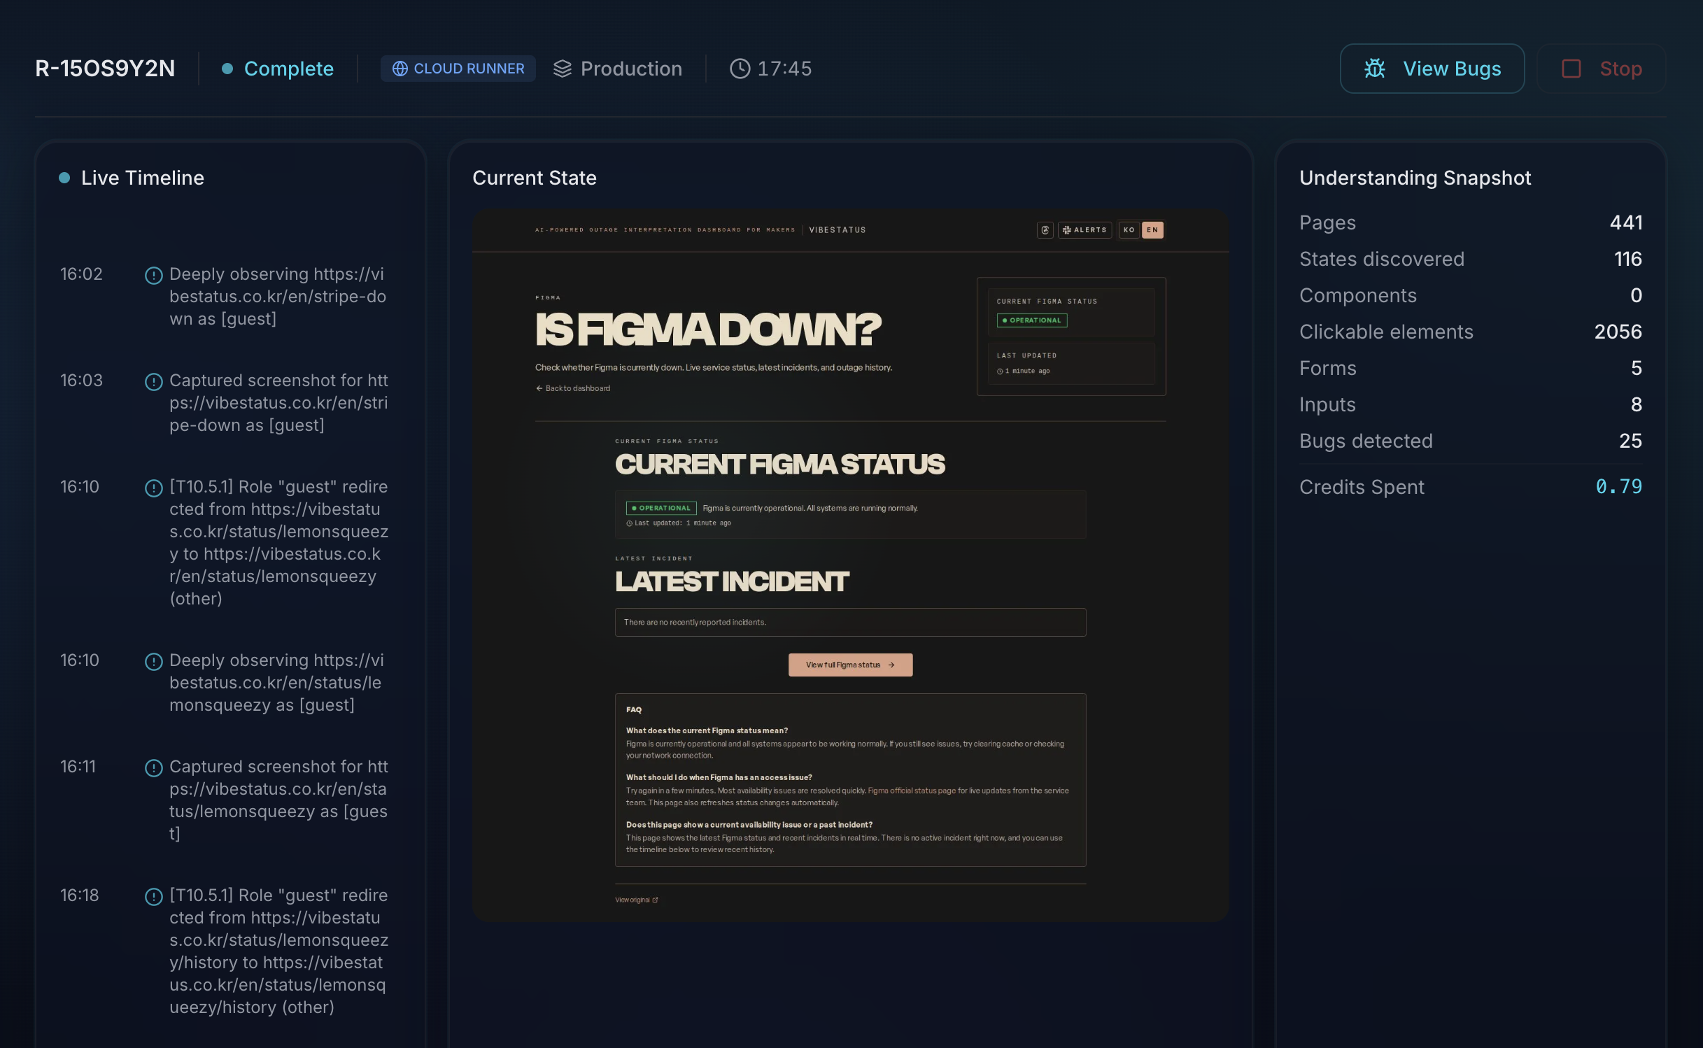Click the Pages count 441
Viewport: 1703px width, 1048px height.
pyautogui.click(x=1625, y=222)
